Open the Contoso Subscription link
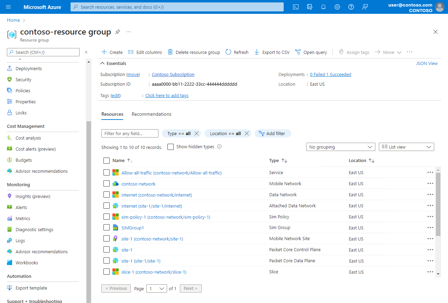Viewport: 448px width, 303px height. pyautogui.click(x=173, y=75)
